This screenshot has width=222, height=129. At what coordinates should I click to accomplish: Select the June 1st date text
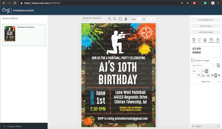(101, 97)
